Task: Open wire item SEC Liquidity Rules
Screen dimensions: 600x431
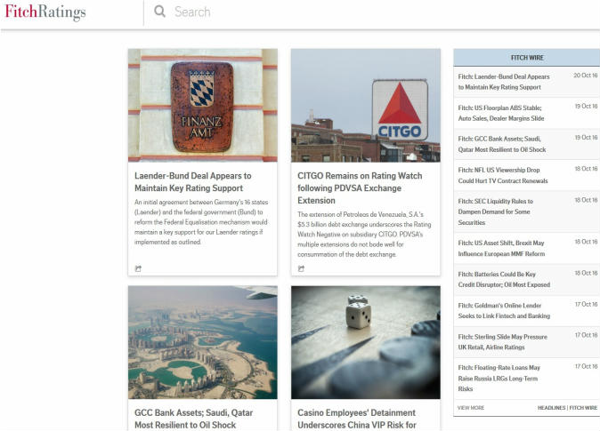Action: coord(496,212)
